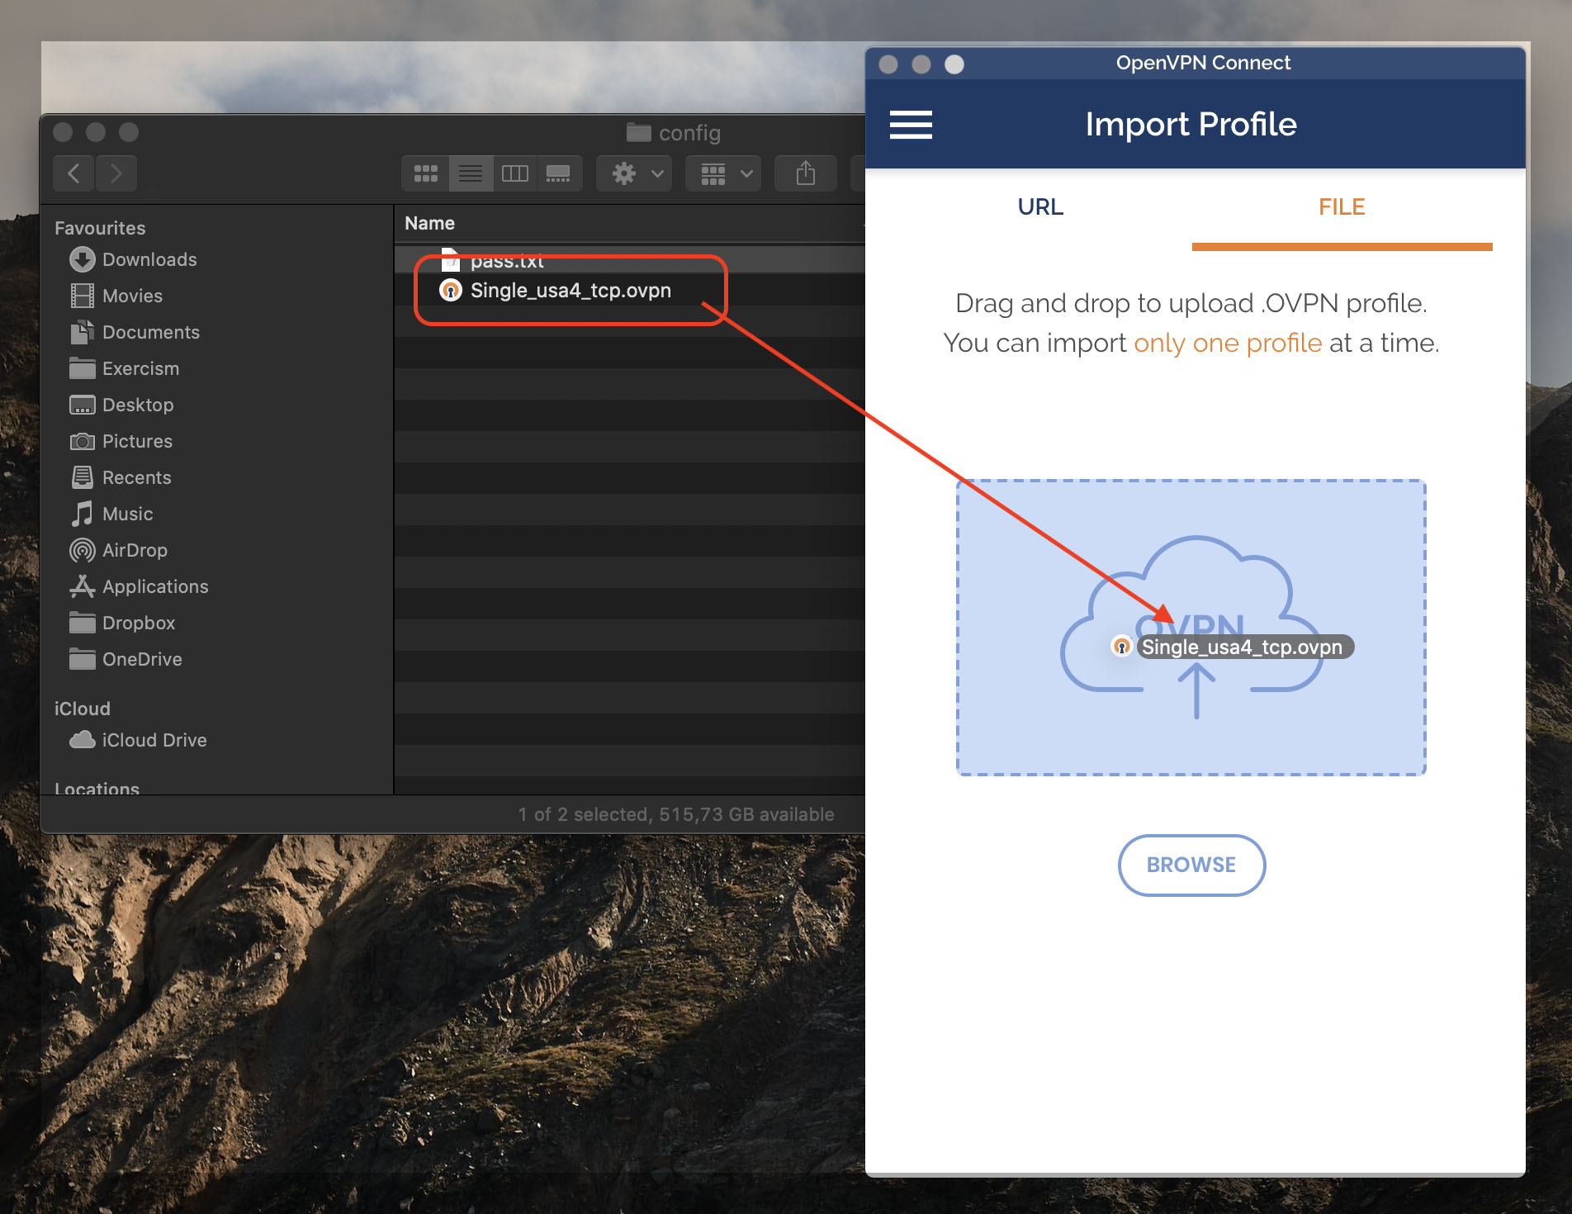1572x1214 pixels.
Task: Switch to the URL tab
Action: coord(1039,206)
